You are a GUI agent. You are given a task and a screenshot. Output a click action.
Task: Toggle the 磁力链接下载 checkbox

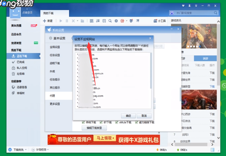[136, 122]
